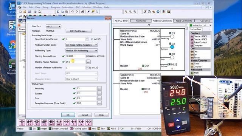This screenshot has width=242, height=136.
Task: Click the Cut scissors icon
Action: pyautogui.click(x=58, y=12)
